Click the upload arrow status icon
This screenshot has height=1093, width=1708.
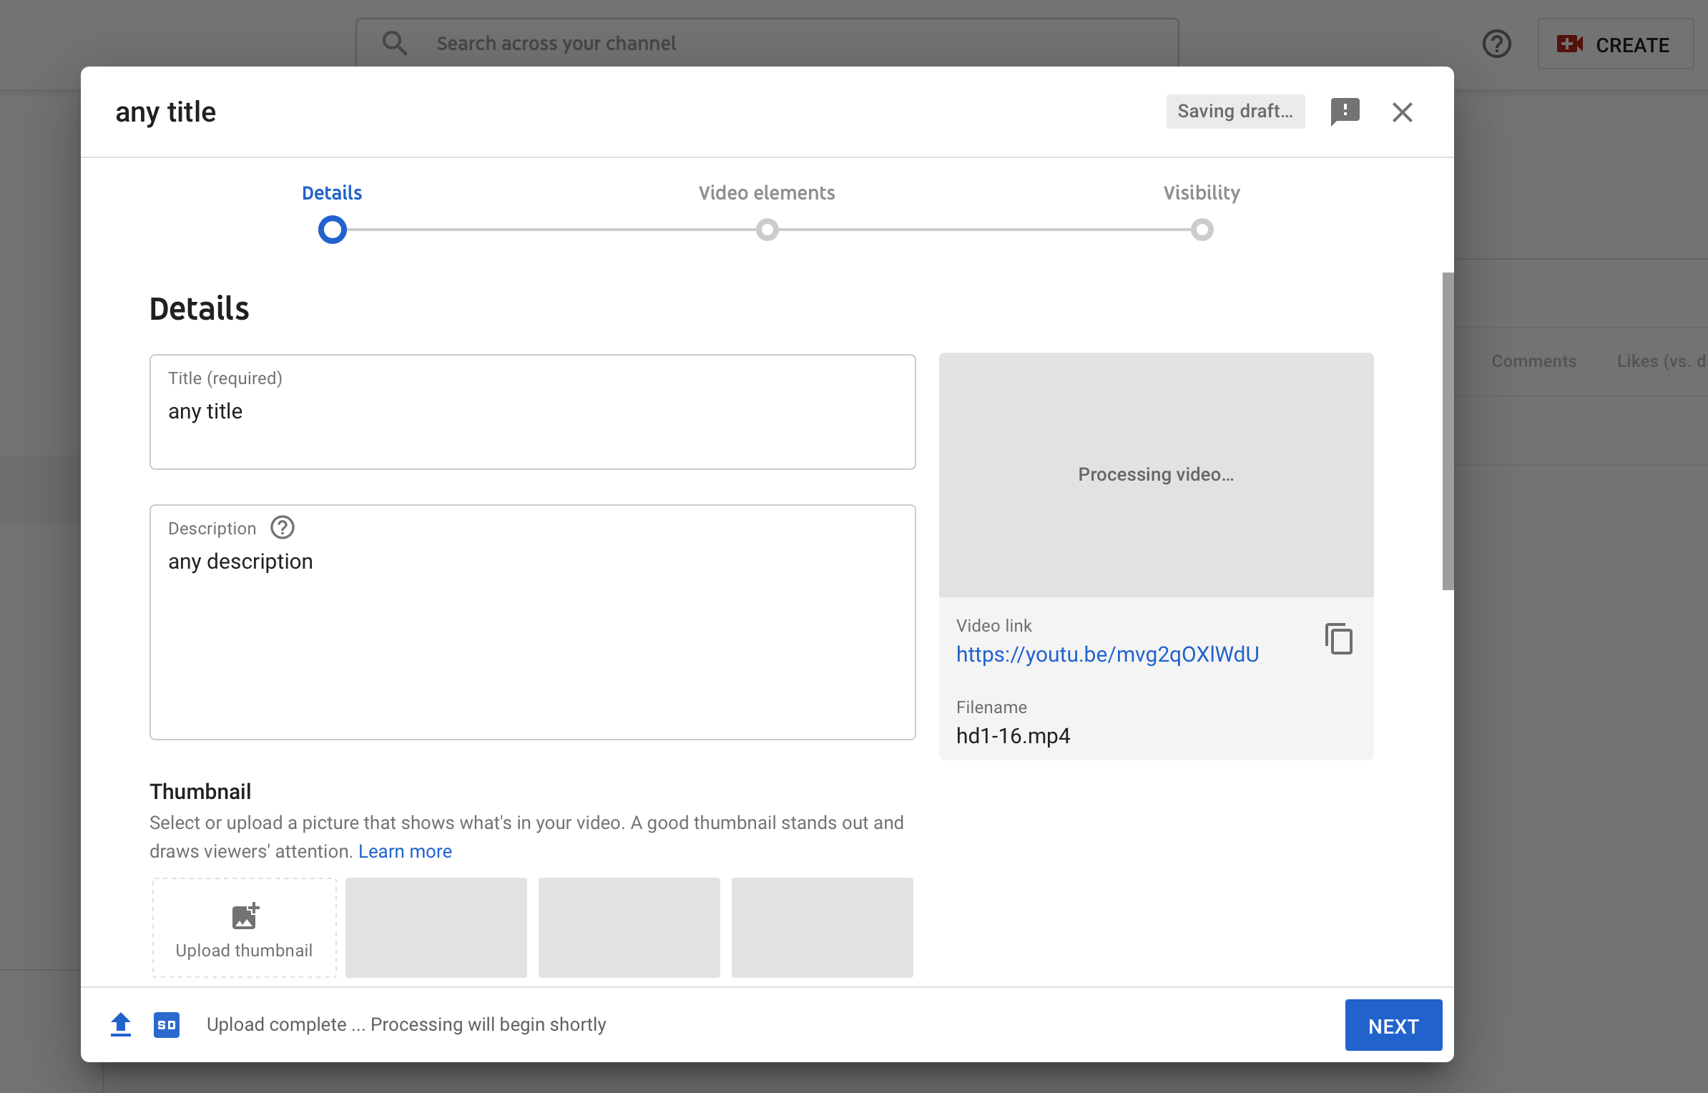coord(121,1024)
